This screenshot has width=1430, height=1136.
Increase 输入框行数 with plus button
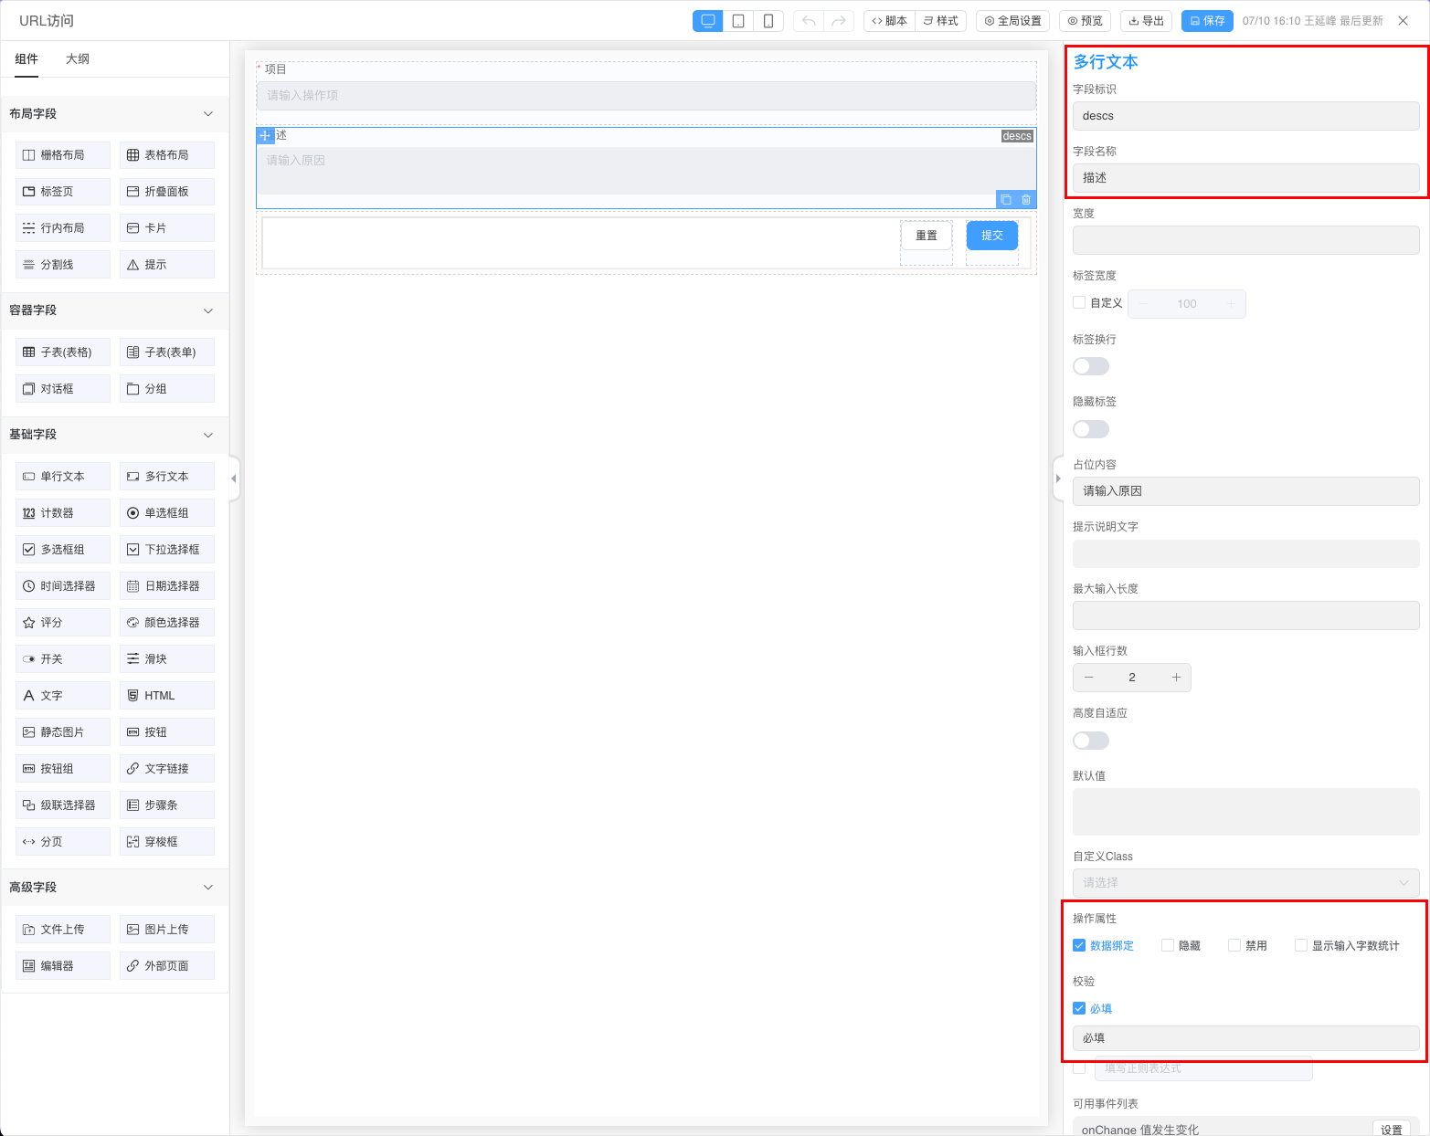[1176, 678]
